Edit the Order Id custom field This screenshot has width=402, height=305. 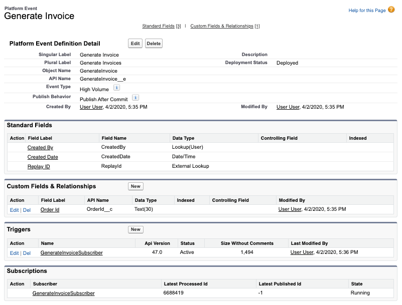coord(15,210)
